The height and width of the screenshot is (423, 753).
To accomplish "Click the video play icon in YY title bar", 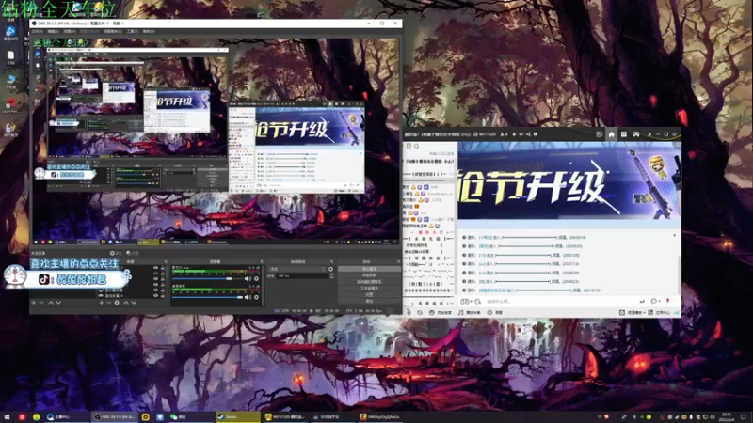I will [599, 134].
